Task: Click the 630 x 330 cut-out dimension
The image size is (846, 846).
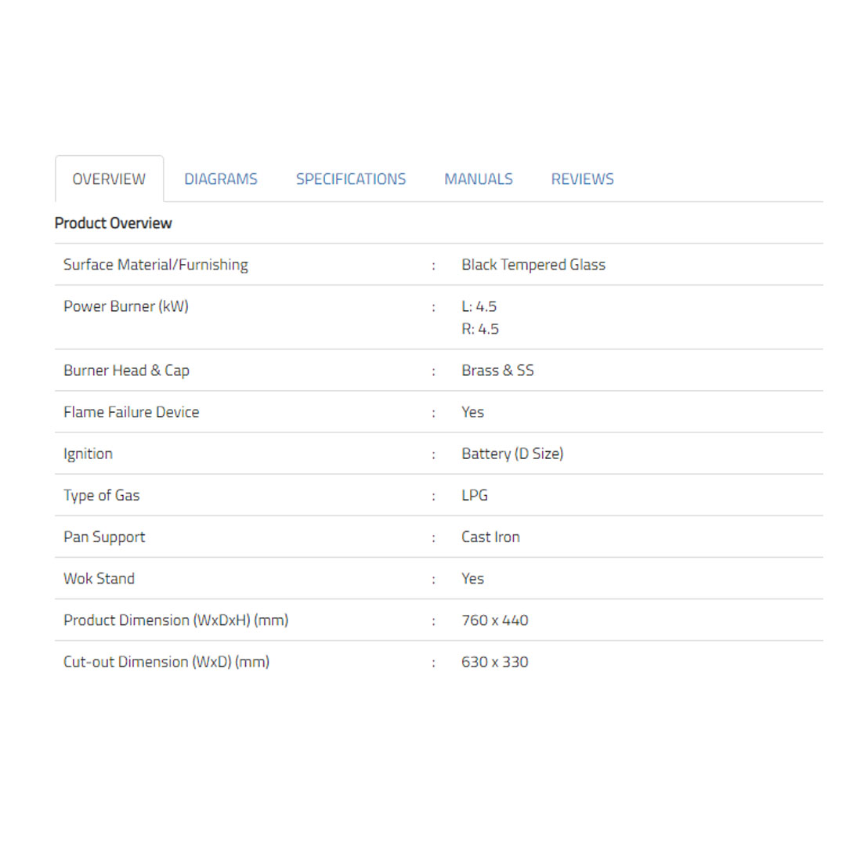Action: [495, 662]
